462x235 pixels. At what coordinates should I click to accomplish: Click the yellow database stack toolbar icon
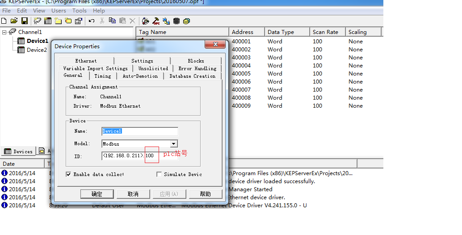pos(186,21)
